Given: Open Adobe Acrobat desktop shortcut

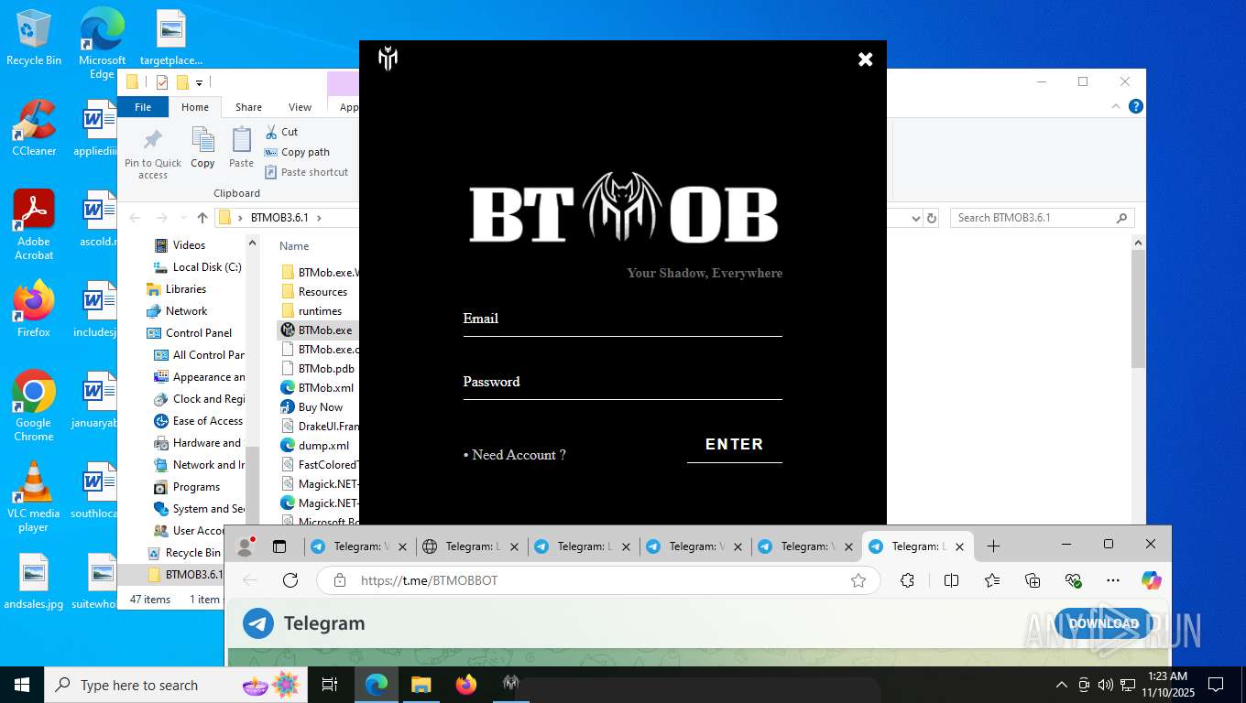Looking at the screenshot, I should 34,224.
